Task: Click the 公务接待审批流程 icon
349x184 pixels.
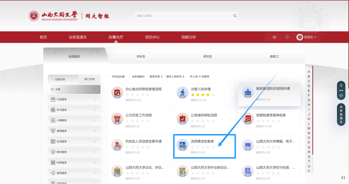Action: point(182,119)
